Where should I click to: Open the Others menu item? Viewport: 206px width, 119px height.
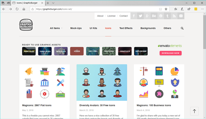pos(167,28)
